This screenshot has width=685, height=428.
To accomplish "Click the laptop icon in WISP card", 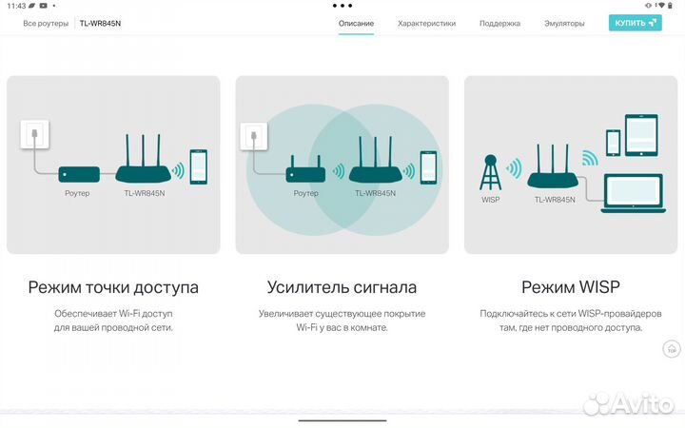I will coord(634,193).
